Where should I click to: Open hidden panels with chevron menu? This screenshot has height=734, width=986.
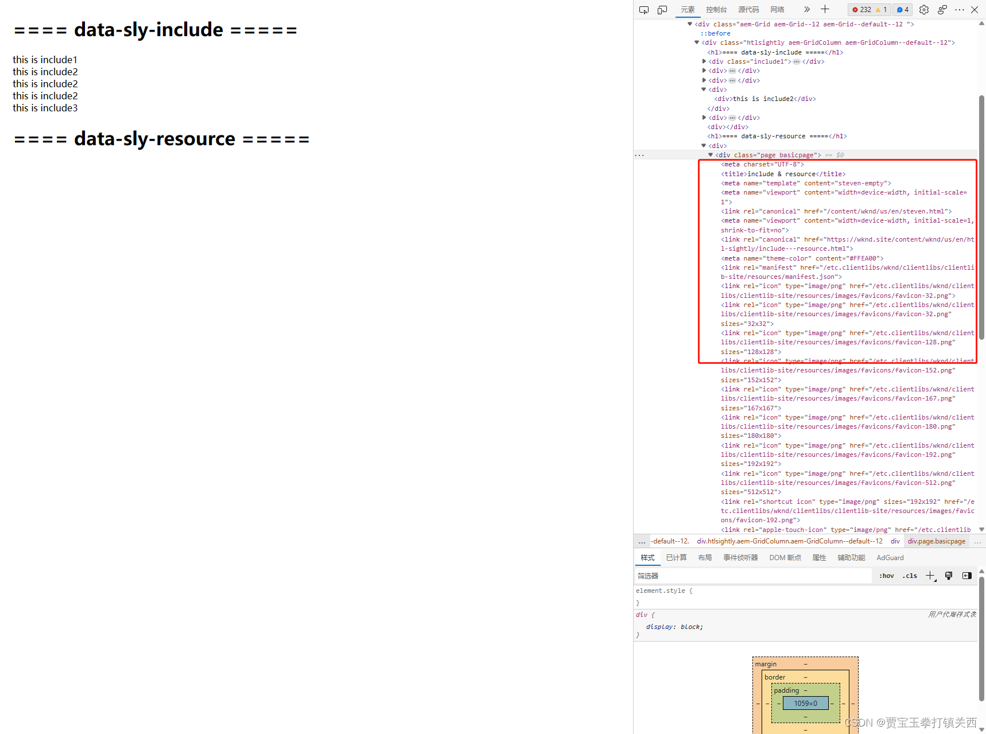[807, 9]
